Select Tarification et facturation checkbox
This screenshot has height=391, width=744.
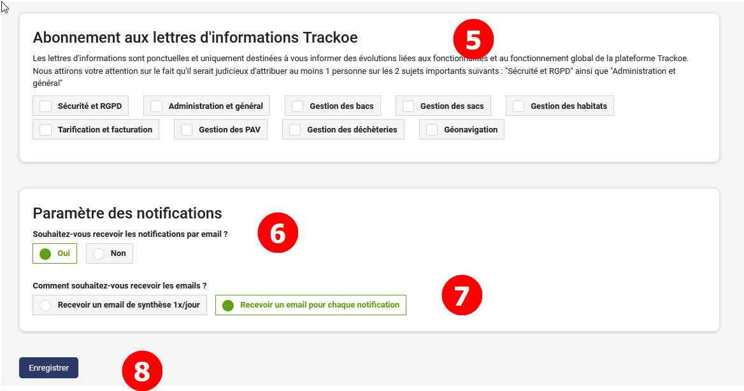pyautogui.click(x=46, y=130)
